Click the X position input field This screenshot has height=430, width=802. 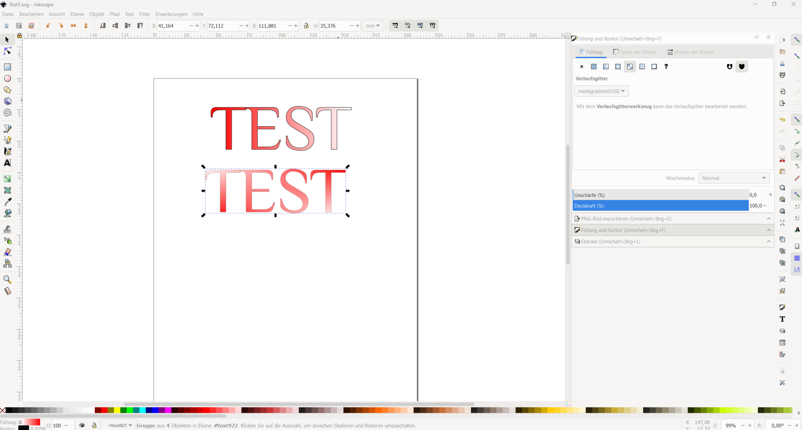tap(173, 26)
